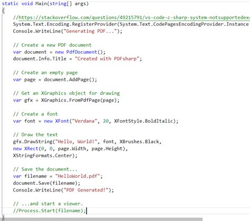Click the PdfDocument type name
Screen dimensions: 250x221
point(82,52)
